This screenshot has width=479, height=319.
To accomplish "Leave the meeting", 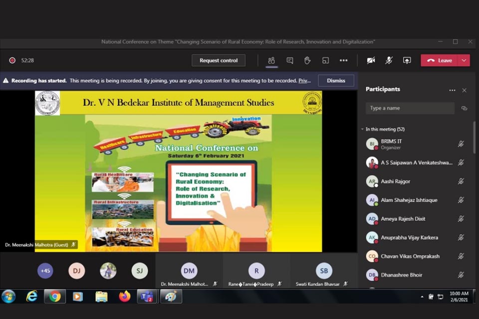I will pyautogui.click(x=439, y=60).
